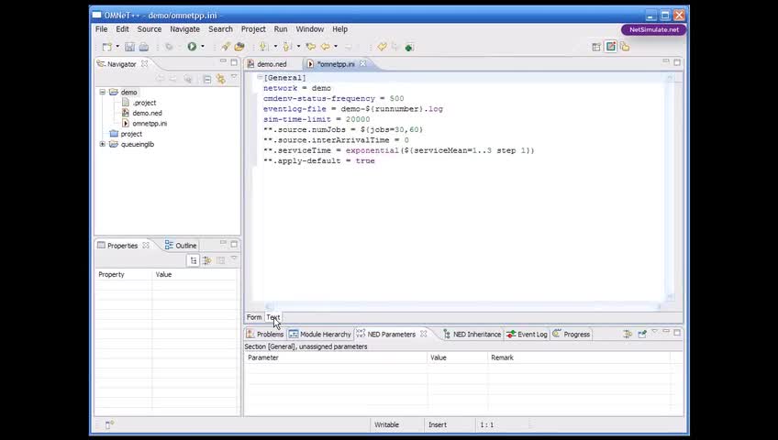
Task: Collapse the demo project tree node
Action: click(103, 93)
